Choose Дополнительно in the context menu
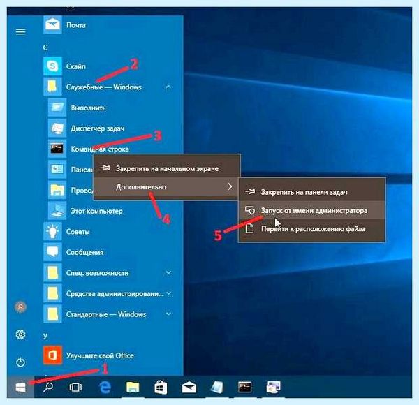 point(166,186)
